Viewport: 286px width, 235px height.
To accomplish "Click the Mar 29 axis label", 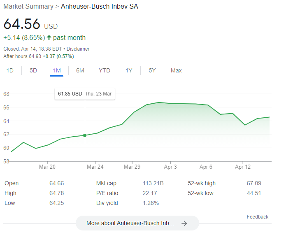I will coord(132,167).
